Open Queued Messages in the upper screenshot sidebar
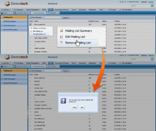Viewport: 156px width, 131px height. pos(14,29)
